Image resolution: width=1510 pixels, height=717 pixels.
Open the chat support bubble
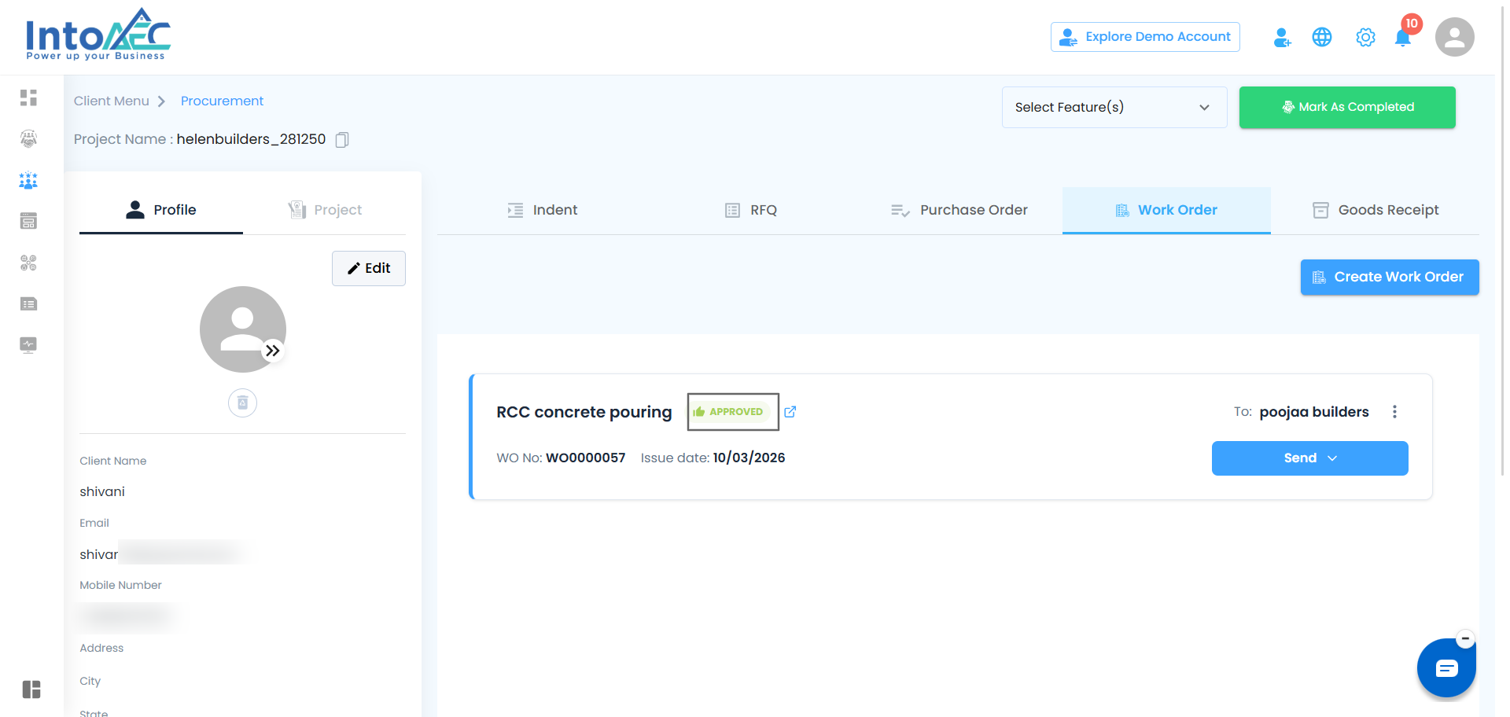pos(1446,668)
